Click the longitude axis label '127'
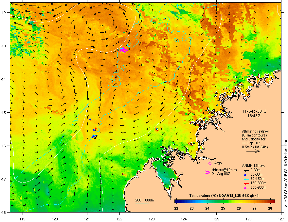 [x=281, y=219]
